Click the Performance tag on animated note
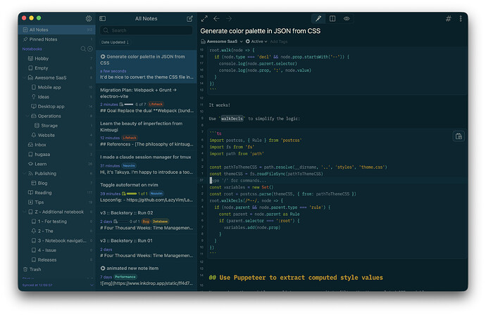 [125, 277]
